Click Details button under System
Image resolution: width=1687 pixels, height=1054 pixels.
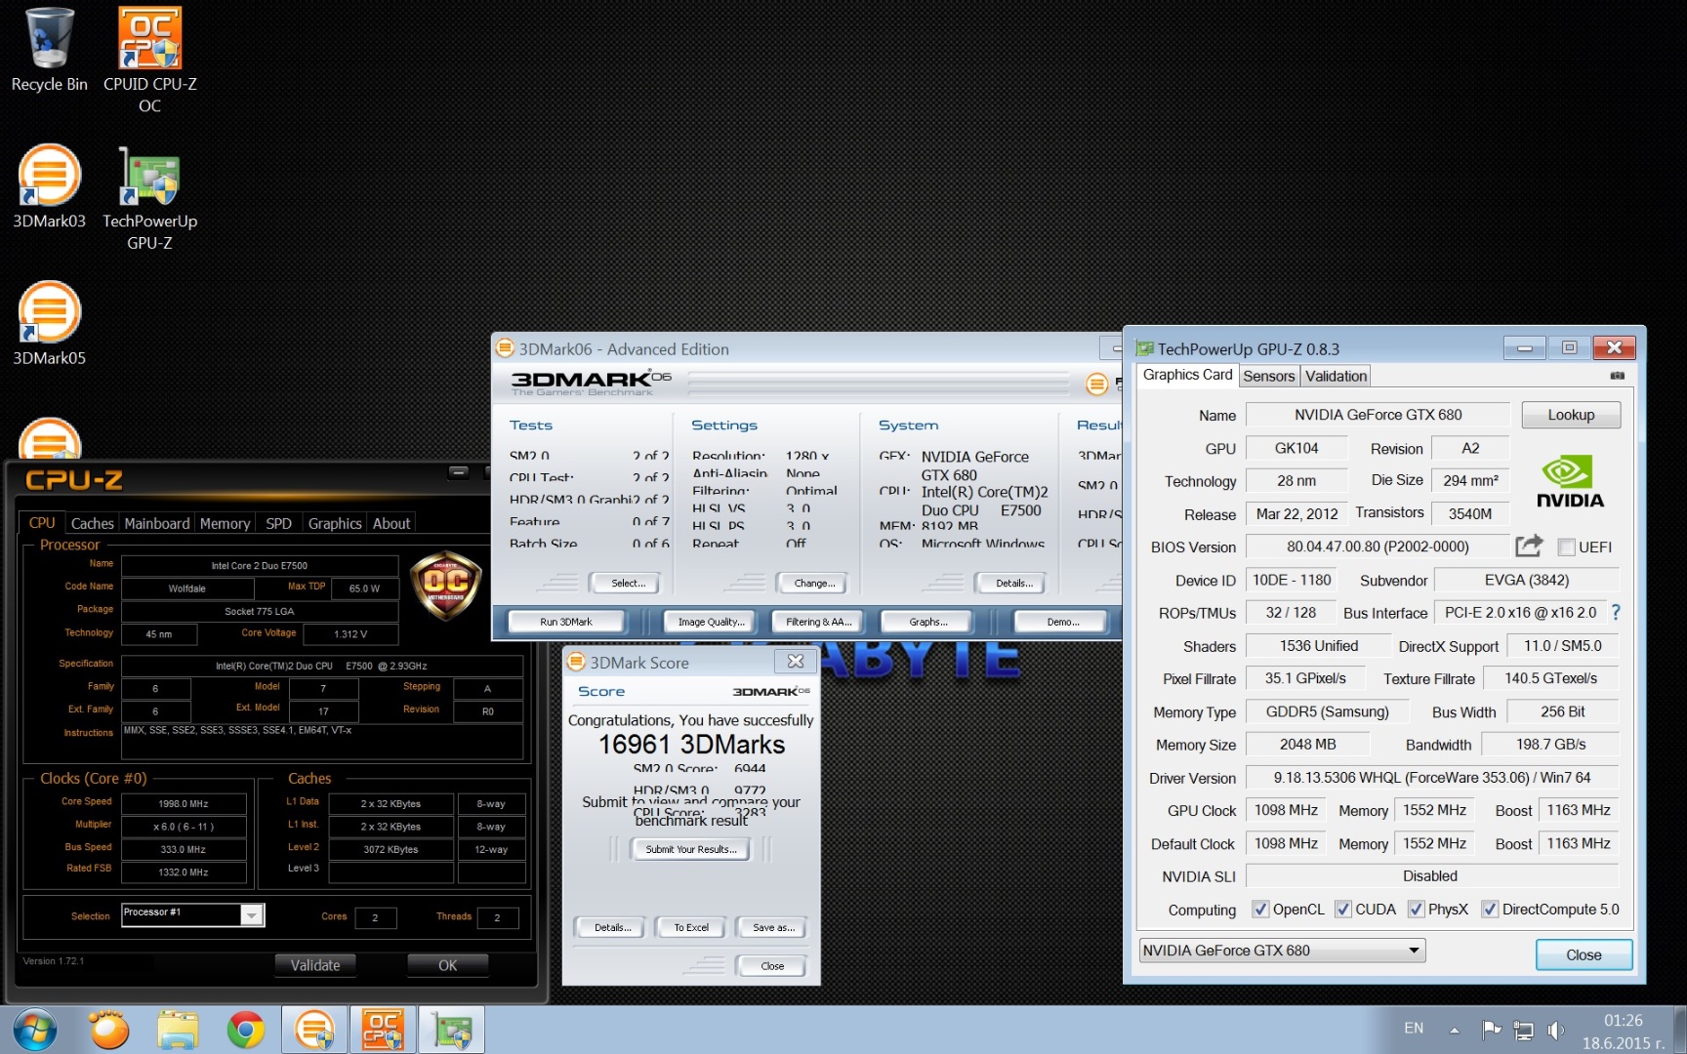(1013, 583)
